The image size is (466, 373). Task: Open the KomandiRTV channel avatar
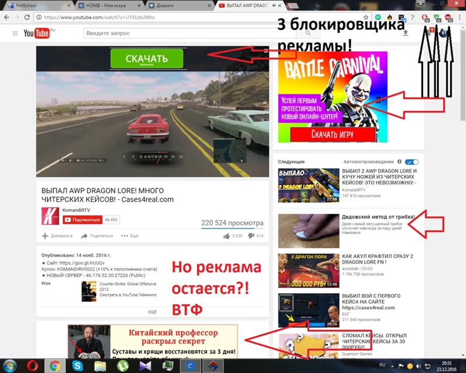point(50,216)
